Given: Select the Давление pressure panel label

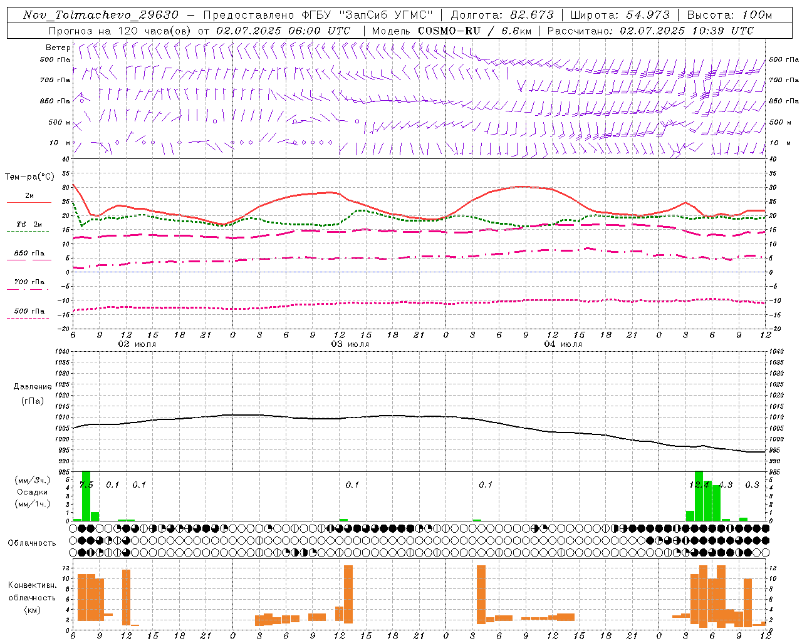Looking at the screenshot, I should tap(33, 387).
